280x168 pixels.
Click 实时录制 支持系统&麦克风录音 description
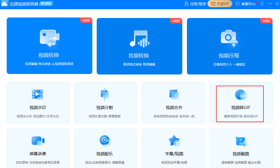pyautogui.click(x=38, y=162)
